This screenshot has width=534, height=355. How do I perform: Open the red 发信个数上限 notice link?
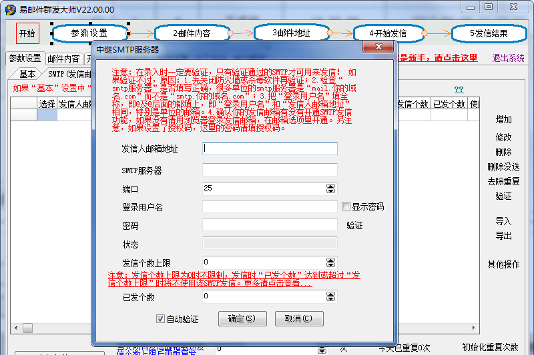tap(234, 279)
